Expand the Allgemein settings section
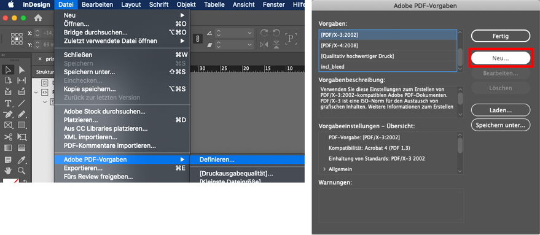 pos(324,169)
